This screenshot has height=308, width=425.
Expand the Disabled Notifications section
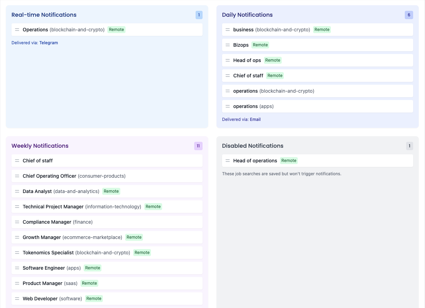252,146
